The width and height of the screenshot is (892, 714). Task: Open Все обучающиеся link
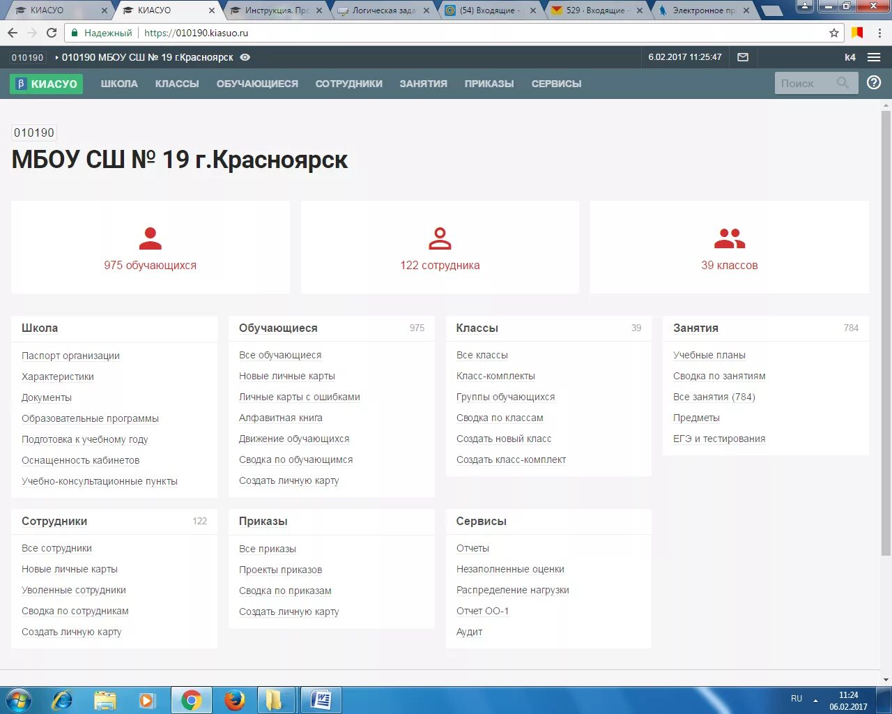(280, 355)
